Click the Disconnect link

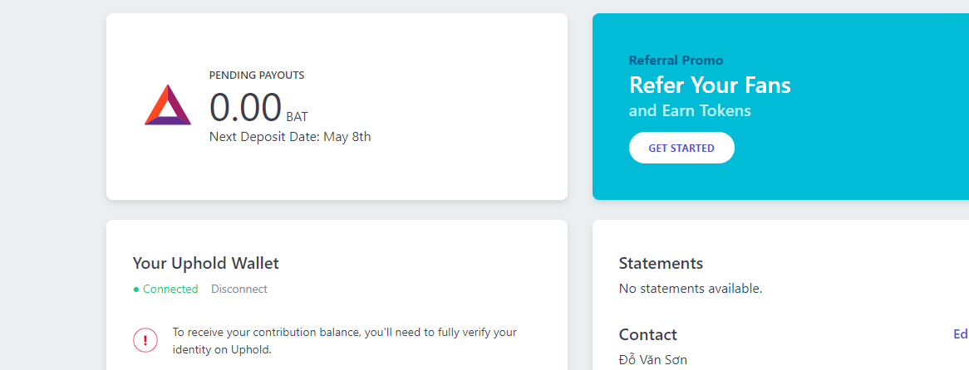click(239, 290)
